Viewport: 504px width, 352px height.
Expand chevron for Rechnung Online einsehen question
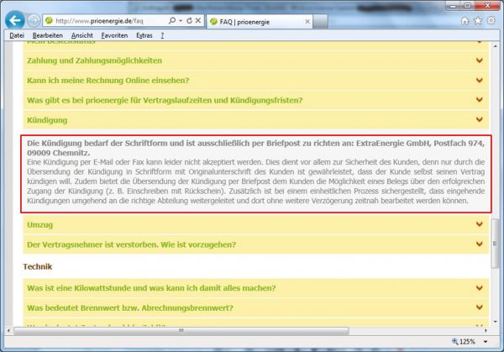(480, 80)
